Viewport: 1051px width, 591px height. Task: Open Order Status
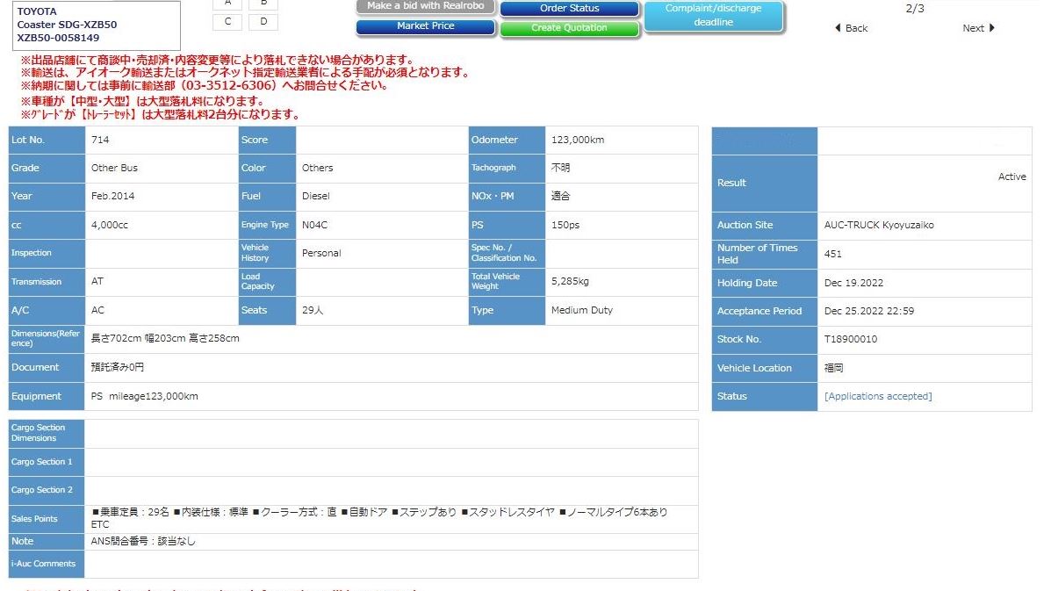(569, 9)
